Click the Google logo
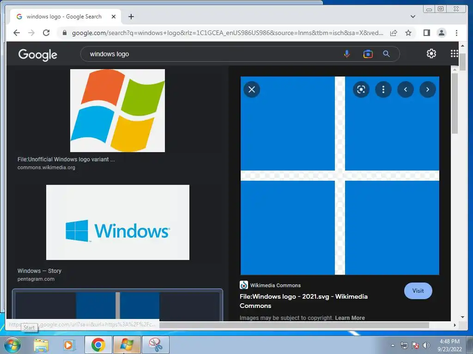The image size is (473, 354). click(38, 55)
